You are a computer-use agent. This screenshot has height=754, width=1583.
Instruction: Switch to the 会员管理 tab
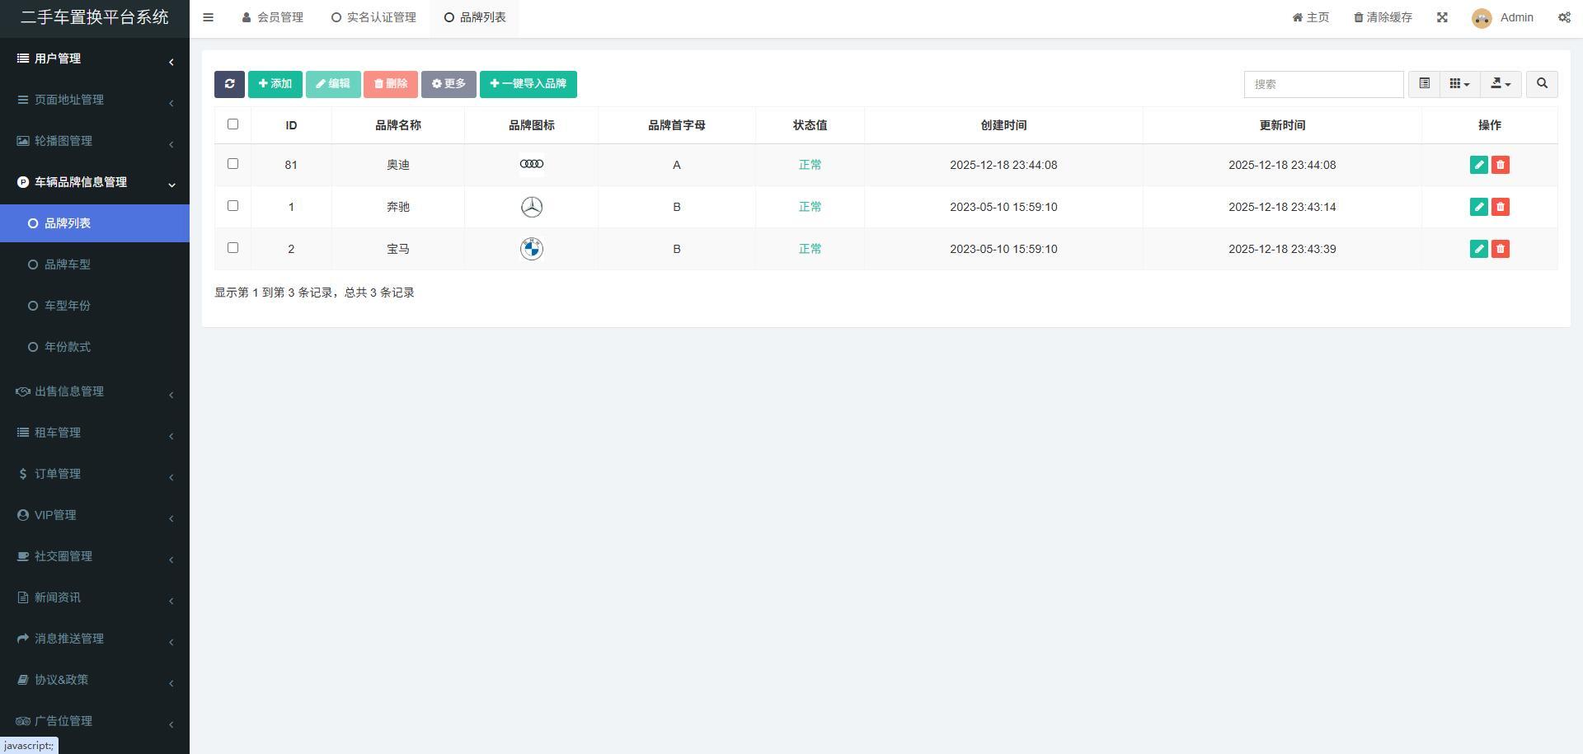(273, 17)
